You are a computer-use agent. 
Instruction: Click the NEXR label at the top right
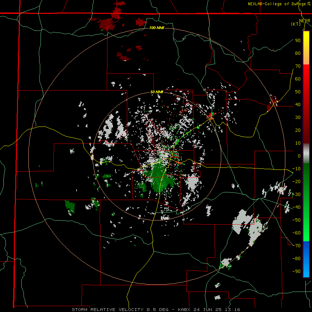click(305, 21)
